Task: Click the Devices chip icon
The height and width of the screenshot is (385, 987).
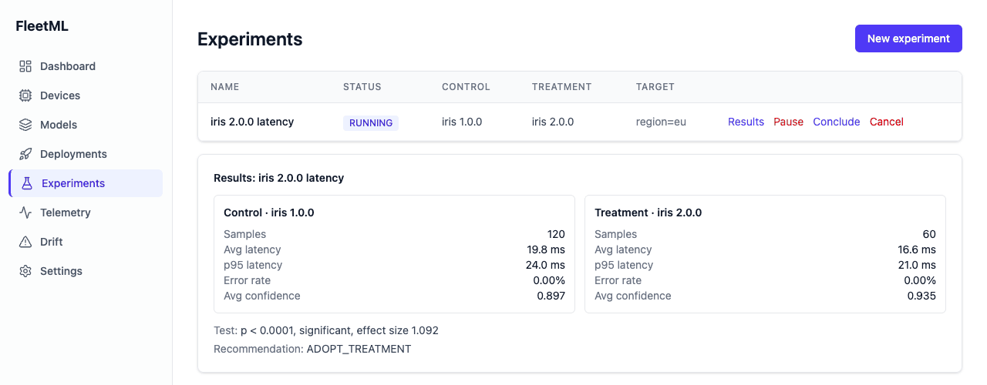Action: (25, 95)
